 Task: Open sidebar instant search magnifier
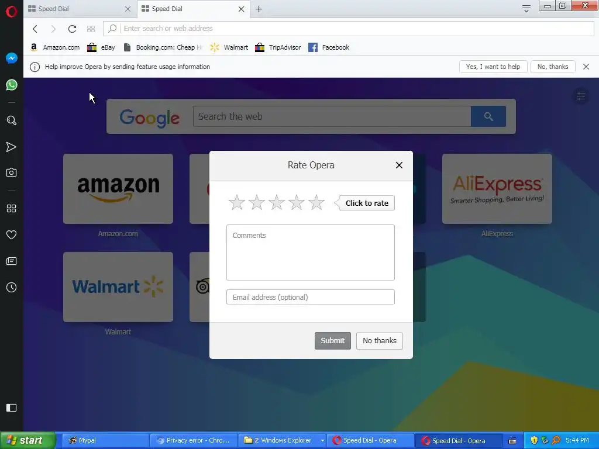pos(12,120)
